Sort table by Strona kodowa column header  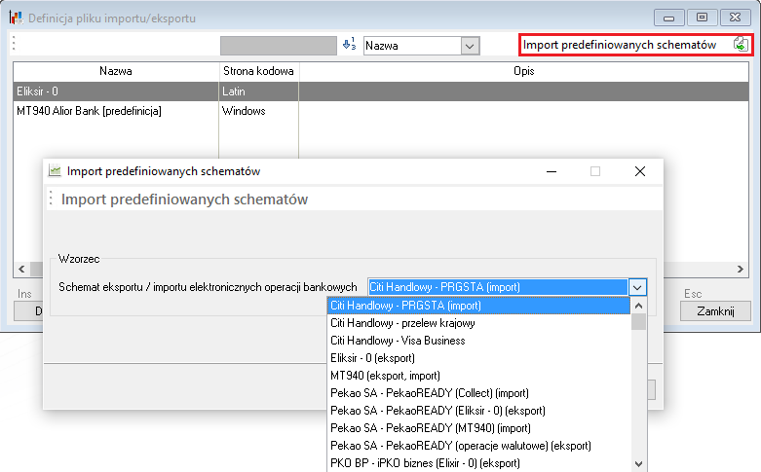[258, 71]
